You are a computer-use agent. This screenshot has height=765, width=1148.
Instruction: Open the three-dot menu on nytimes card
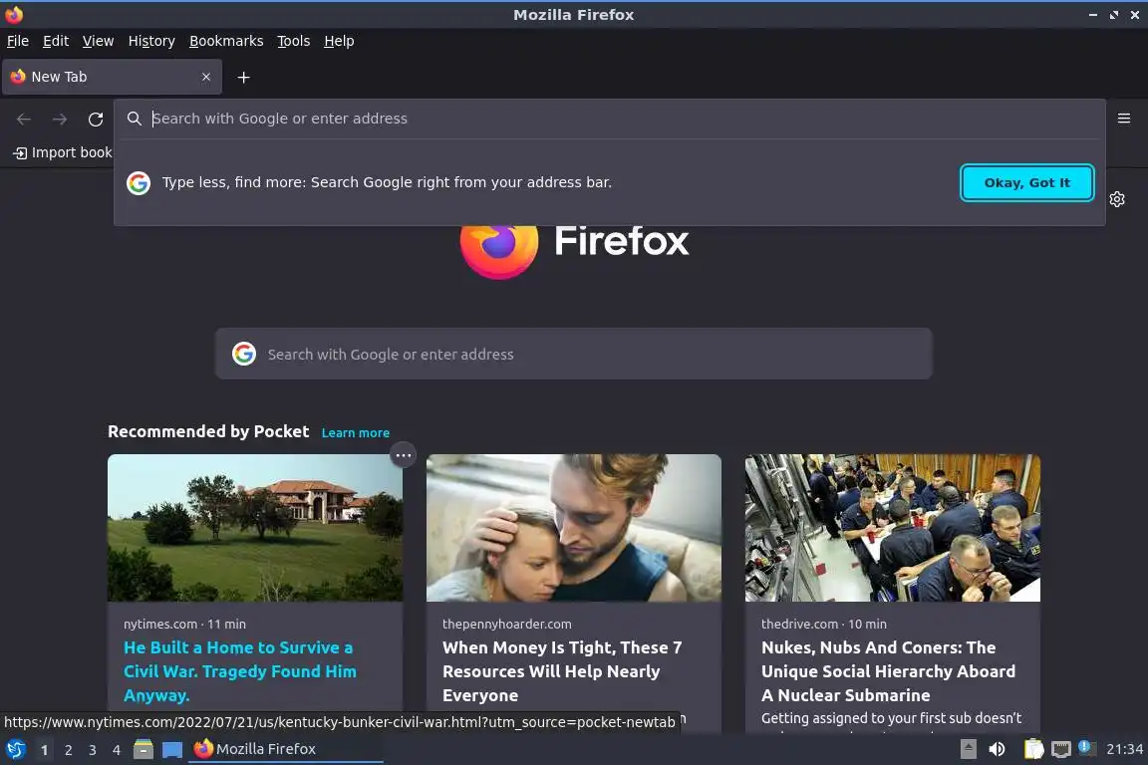(403, 454)
